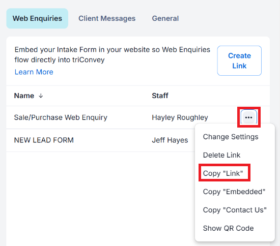Click staff name Hayley Roughley
Viewport: 280px width, 246px height.
click(x=180, y=117)
